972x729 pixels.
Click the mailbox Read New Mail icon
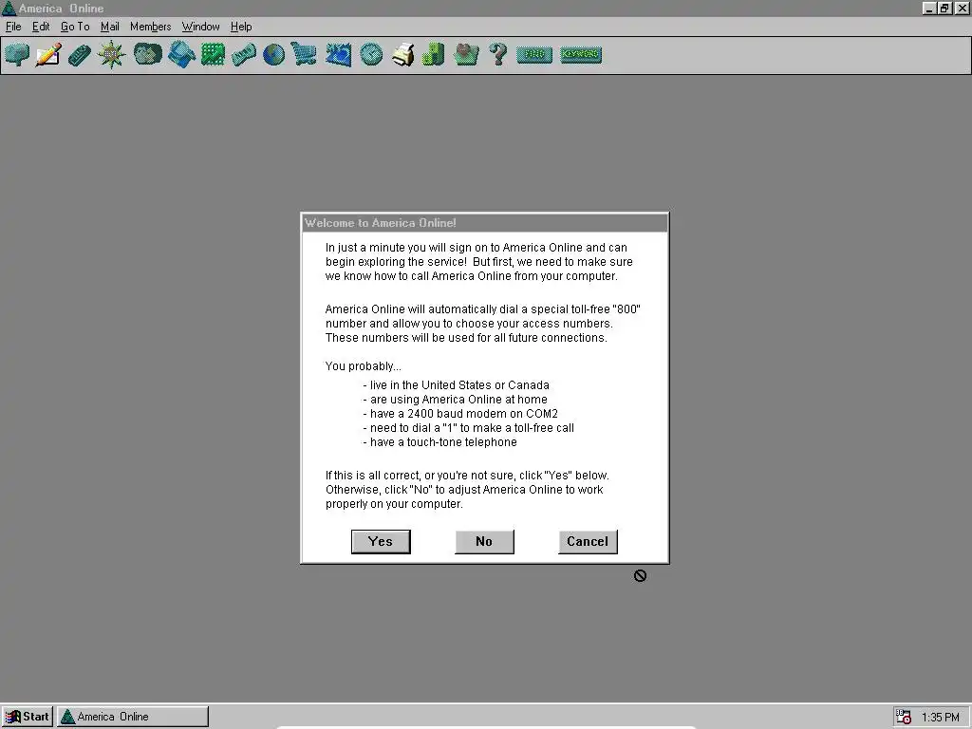click(17, 54)
